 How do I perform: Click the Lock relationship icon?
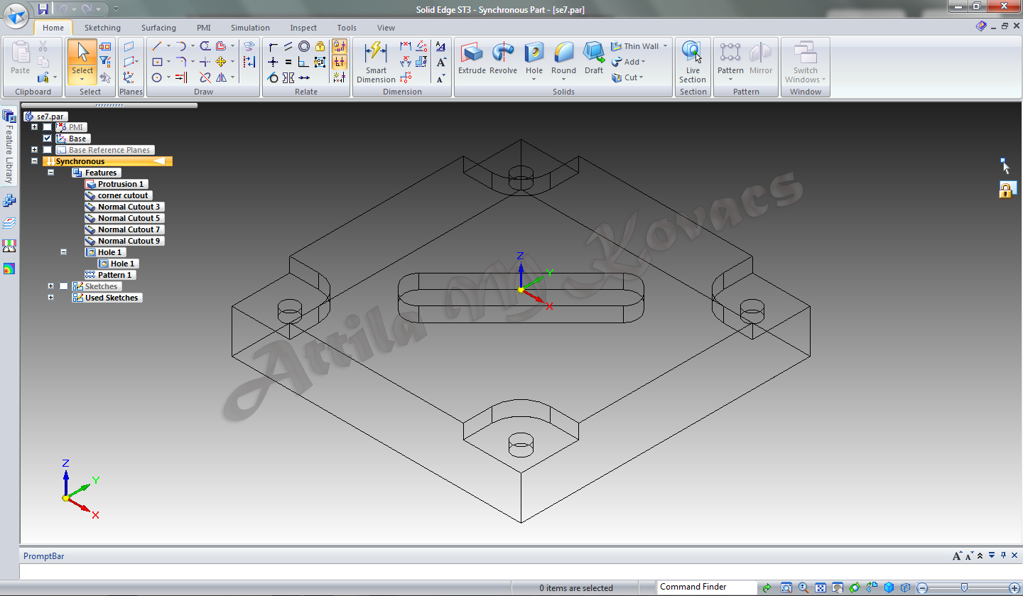(320, 46)
